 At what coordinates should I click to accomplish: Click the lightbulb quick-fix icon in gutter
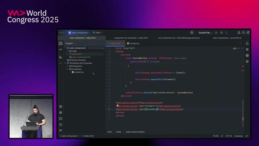(118, 105)
